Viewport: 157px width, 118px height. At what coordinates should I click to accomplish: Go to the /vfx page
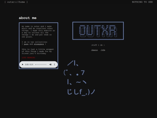click(103, 50)
